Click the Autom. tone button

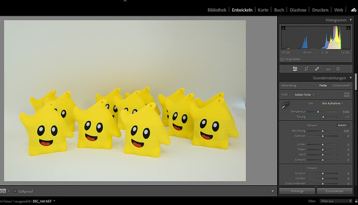[342, 125]
